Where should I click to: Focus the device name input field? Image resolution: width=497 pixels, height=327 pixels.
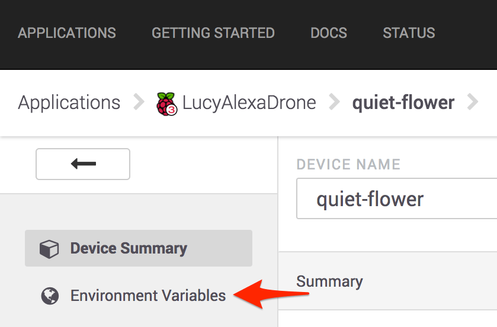(x=397, y=199)
